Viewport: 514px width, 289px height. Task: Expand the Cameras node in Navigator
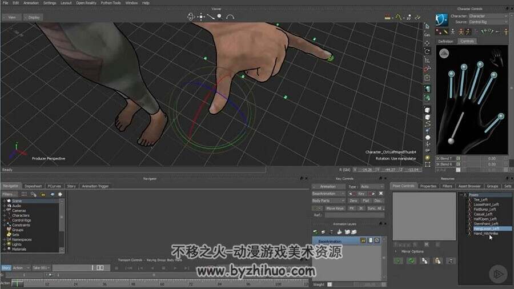coord(4,211)
